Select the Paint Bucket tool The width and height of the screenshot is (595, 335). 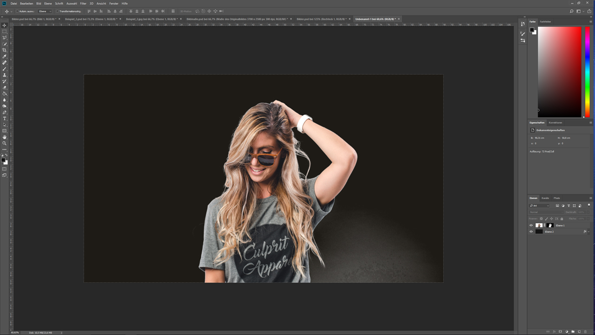5,94
